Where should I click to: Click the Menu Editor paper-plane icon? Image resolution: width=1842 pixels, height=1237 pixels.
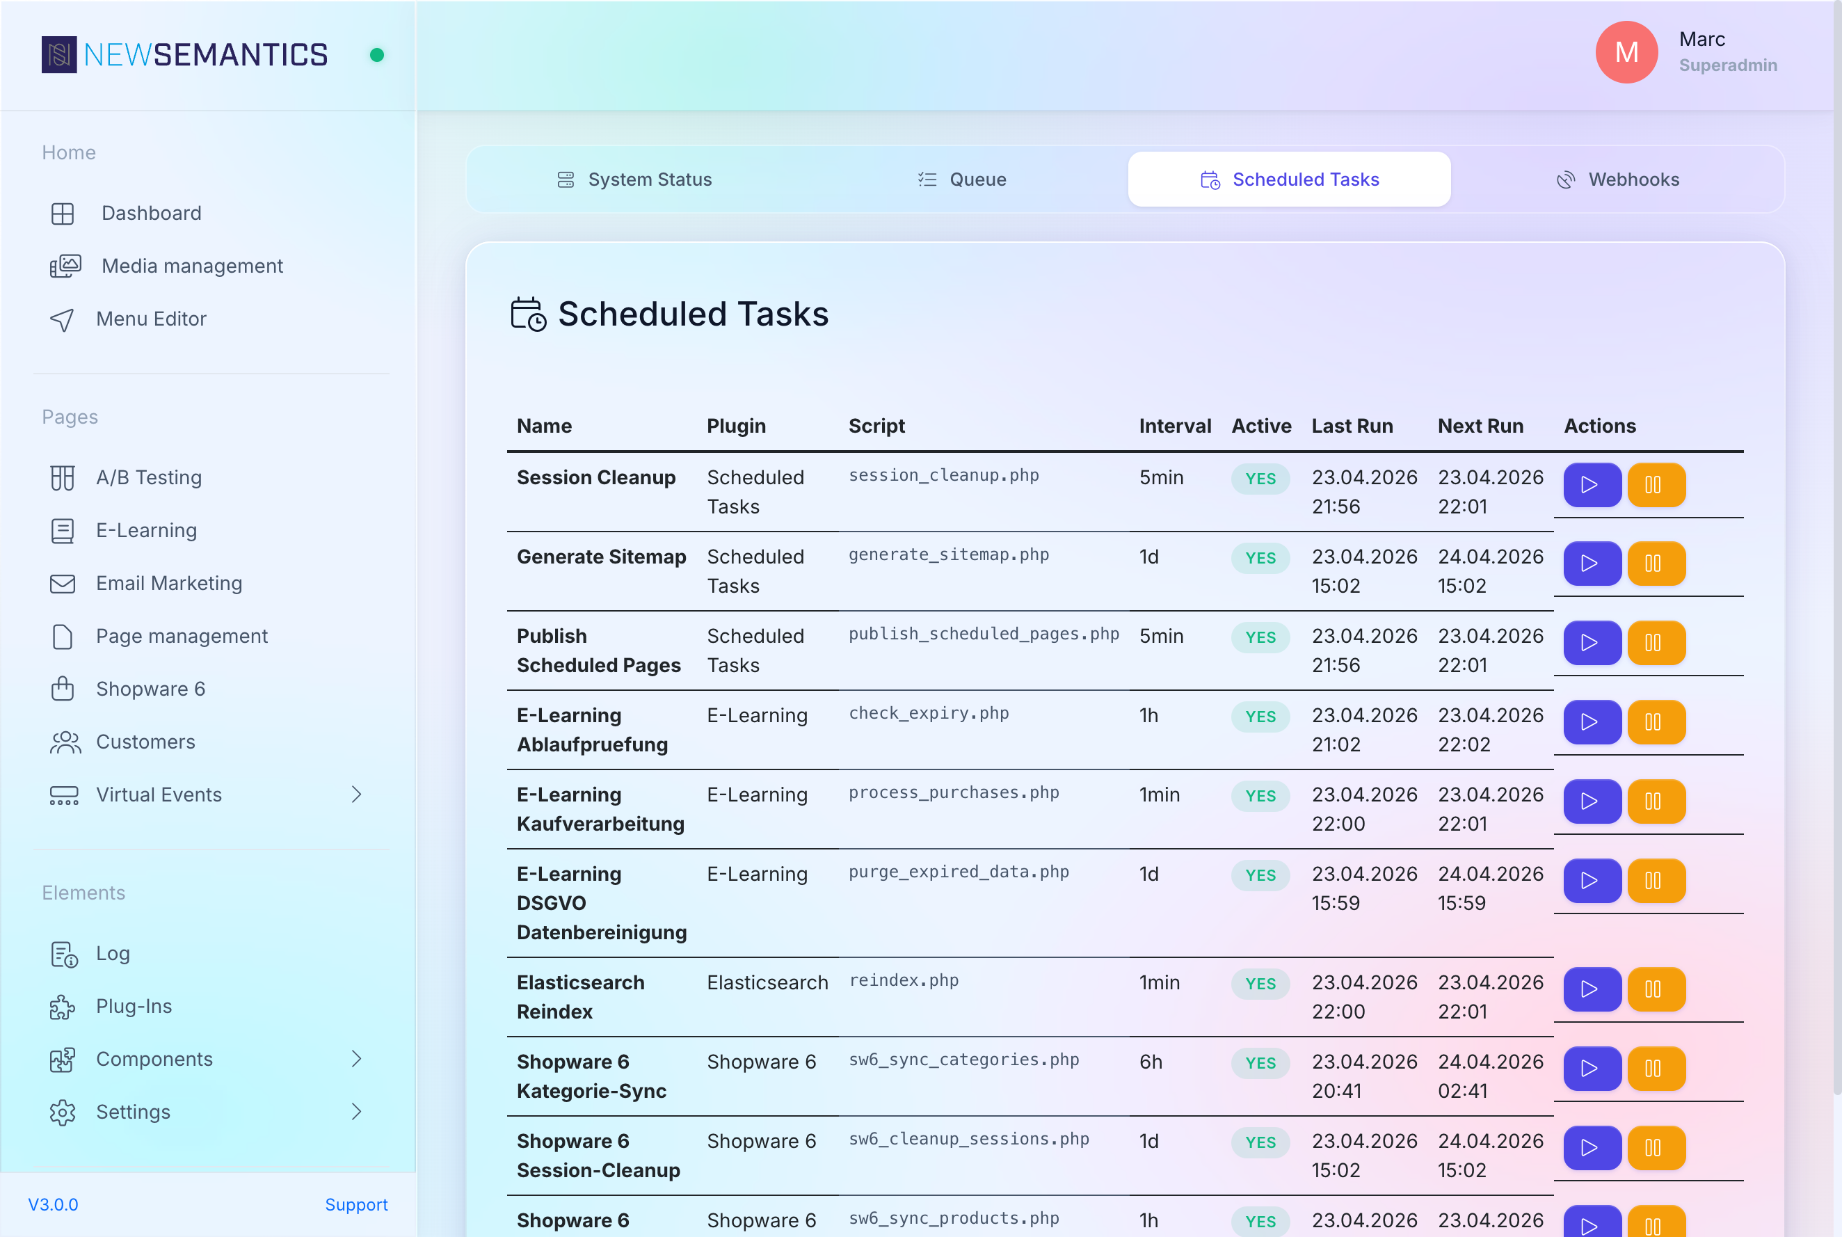pyautogui.click(x=63, y=319)
